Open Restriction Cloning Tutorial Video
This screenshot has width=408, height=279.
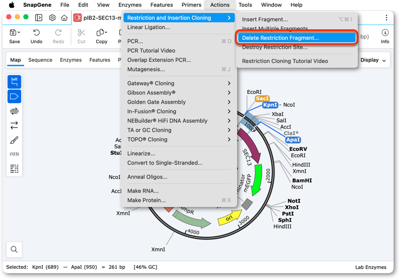point(296,61)
